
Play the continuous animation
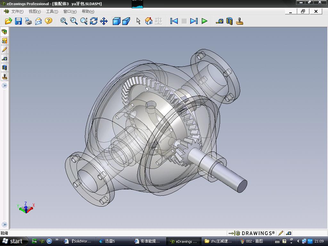[x=204, y=21]
